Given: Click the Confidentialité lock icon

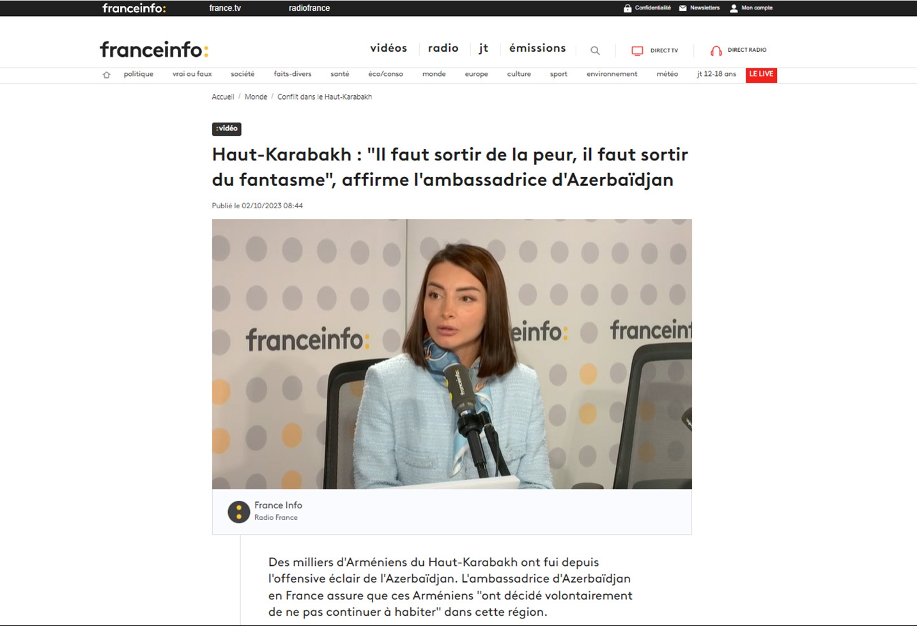Looking at the screenshot, I should 628,8.
